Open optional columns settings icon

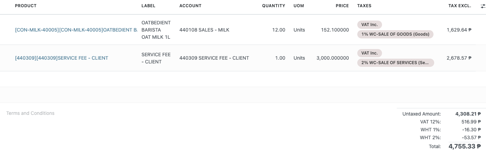pyautogui.click(x=483, y=6)
